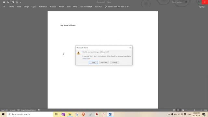Open the Brave browser taskbar icon
208x117 pixels.
pyautogui.click(x=83, y=114)
